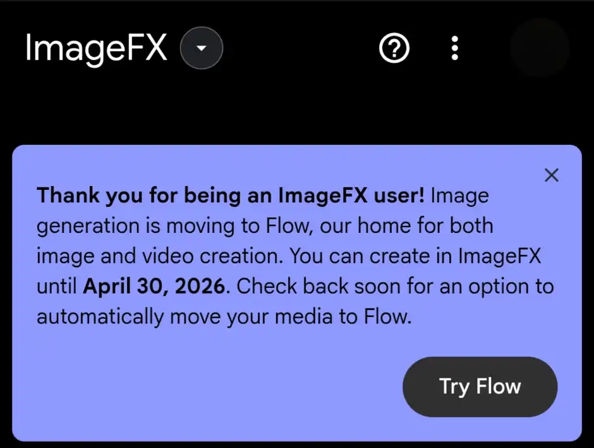Screen dimensions: 594x448
Task: Dismiss the migration notice with the X
Action: click(x=551, y=175)
